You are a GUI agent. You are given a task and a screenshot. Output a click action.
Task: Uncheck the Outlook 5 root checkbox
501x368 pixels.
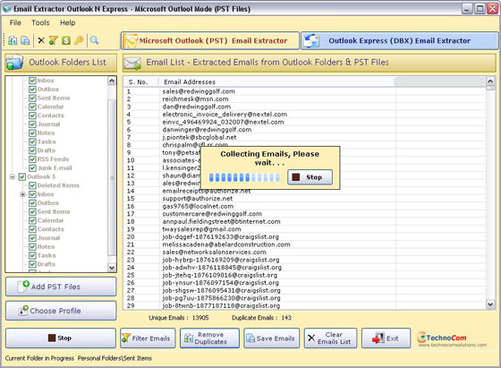pyautogui.click(x=22, y=176)
